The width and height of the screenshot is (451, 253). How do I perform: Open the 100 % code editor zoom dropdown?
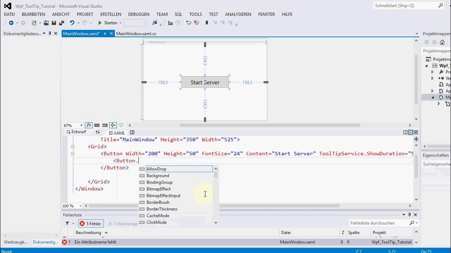point(81,206)
